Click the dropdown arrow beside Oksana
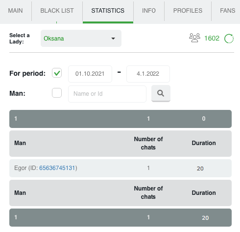Image resolution: width=240 pixels, height=232 pixels. [113, 39]
